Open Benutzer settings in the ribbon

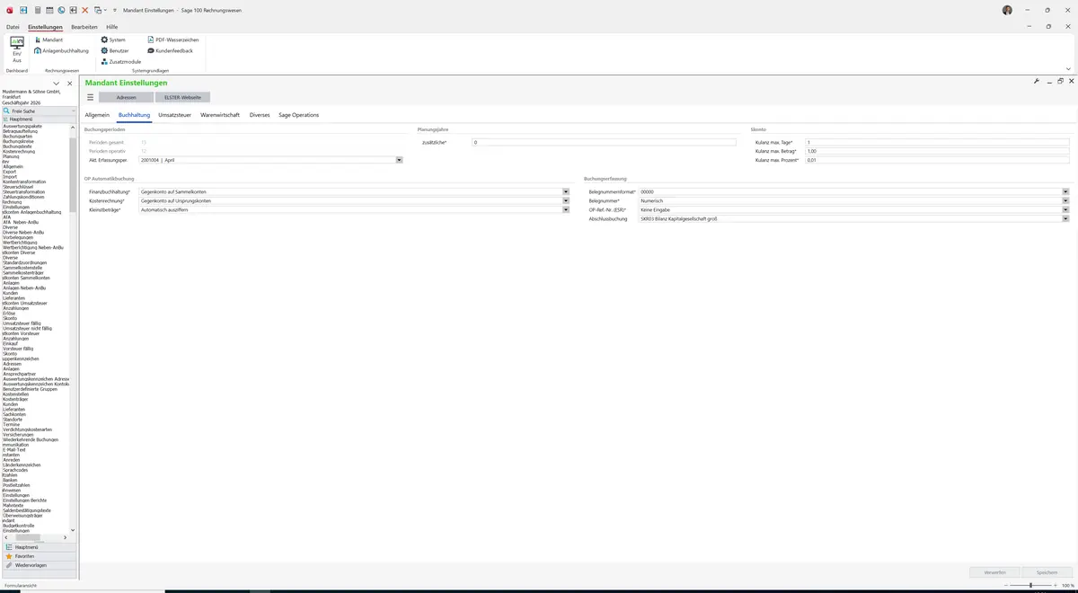tap(115, 51)
